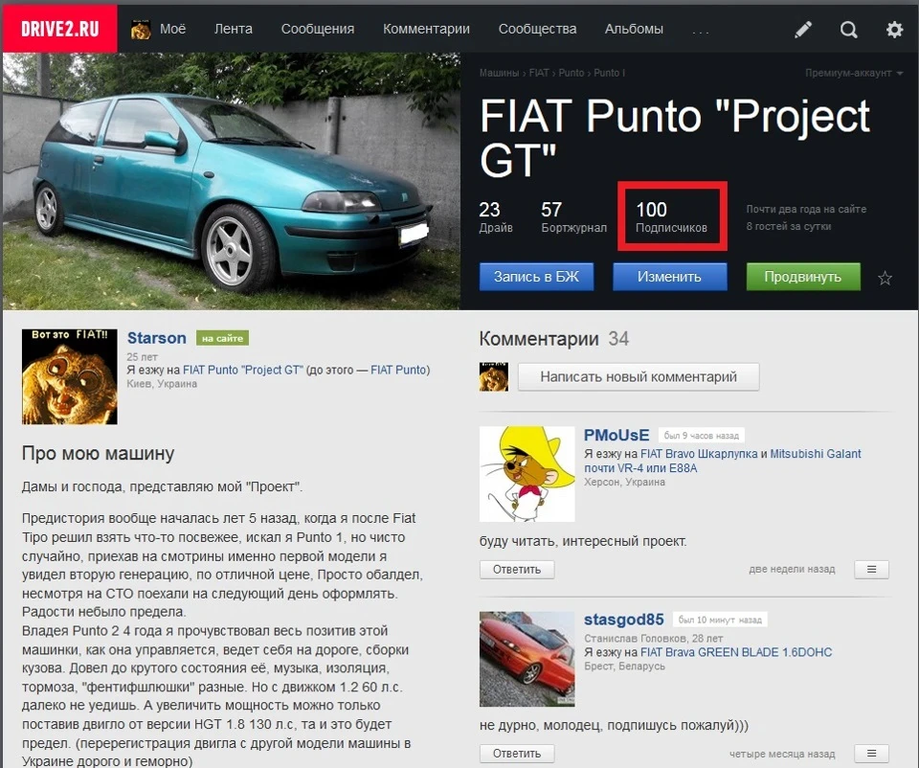This screenshot has width=919, height=768.
Task: Open the Машины breadcrumb link
Action: click(499, 73)
